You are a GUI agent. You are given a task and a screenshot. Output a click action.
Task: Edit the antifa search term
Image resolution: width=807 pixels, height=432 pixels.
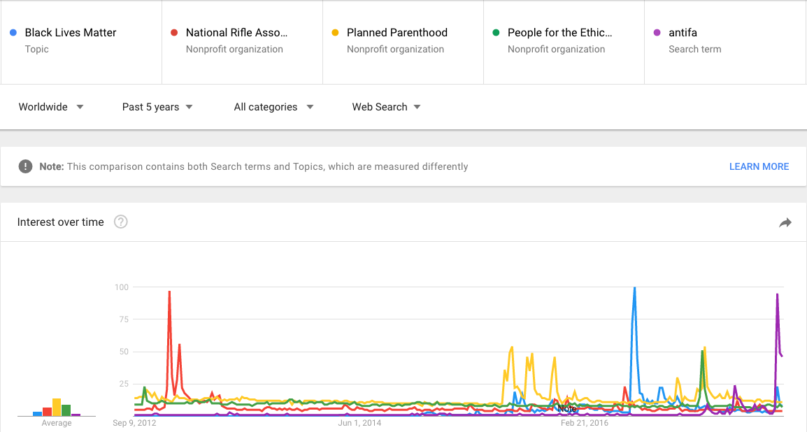point(725,42)
